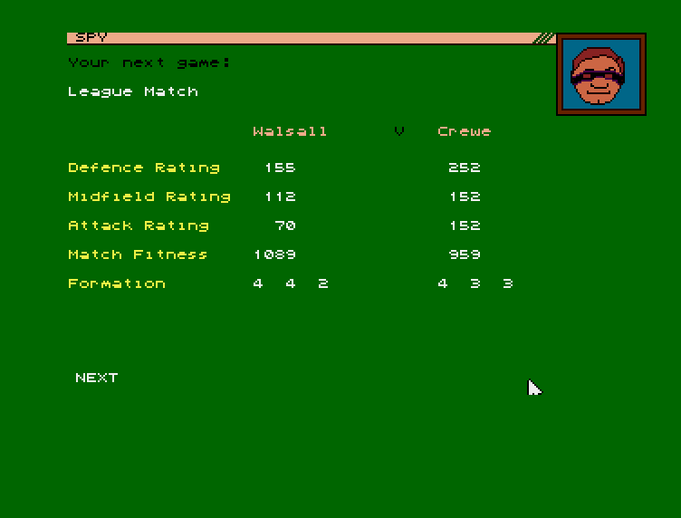The height and width of the screenshot is (518, 681).
Task: Select the 'Your next game:' text
Action: pos(149,63)
